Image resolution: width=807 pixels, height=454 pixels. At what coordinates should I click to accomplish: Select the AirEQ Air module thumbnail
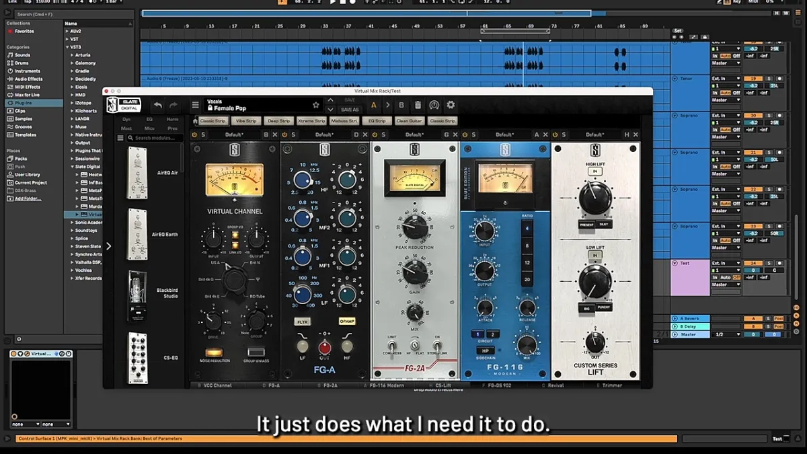click(137, 173)
